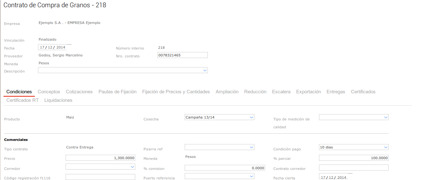427x180 pixels.
Task: Switch to the Conceptos tab
Action: (x=49, y=92)
